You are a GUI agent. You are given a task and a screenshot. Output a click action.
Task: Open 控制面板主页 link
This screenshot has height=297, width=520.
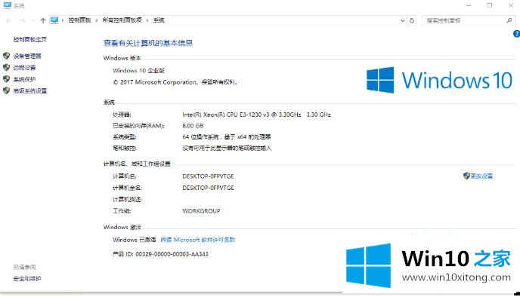coord(30,40)
